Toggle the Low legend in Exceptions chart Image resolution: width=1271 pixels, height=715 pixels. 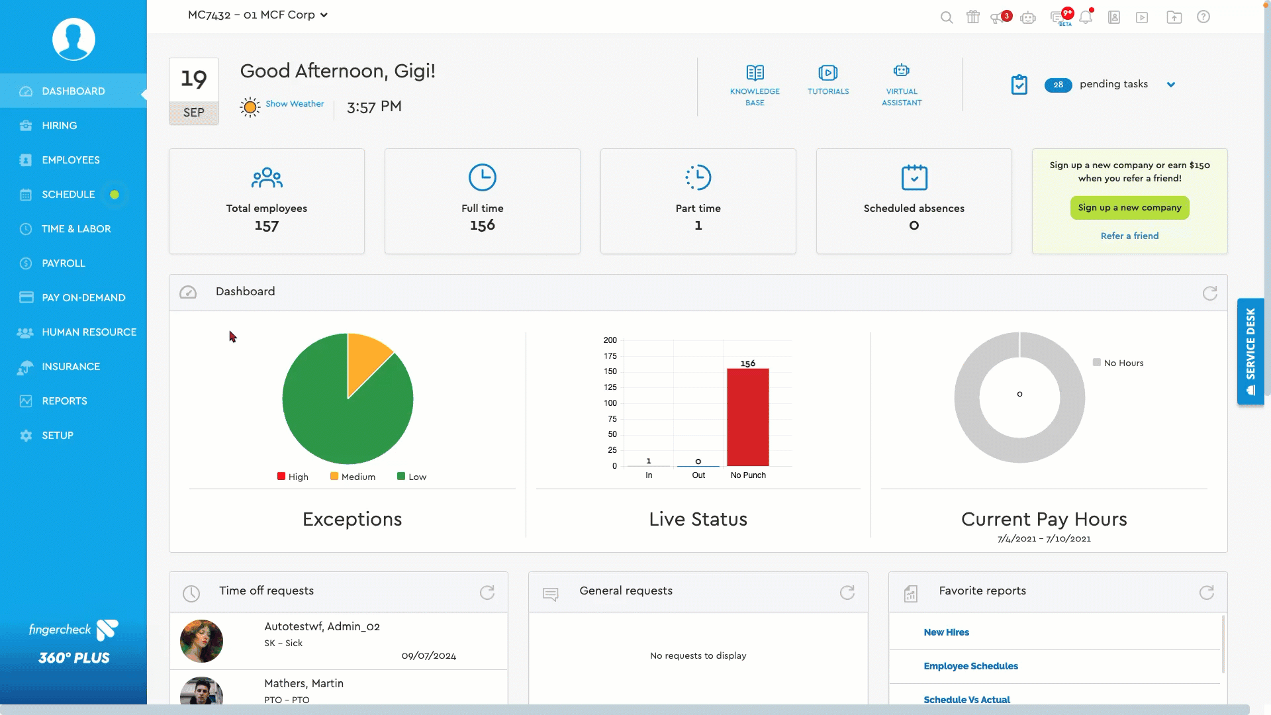[411, 477]
